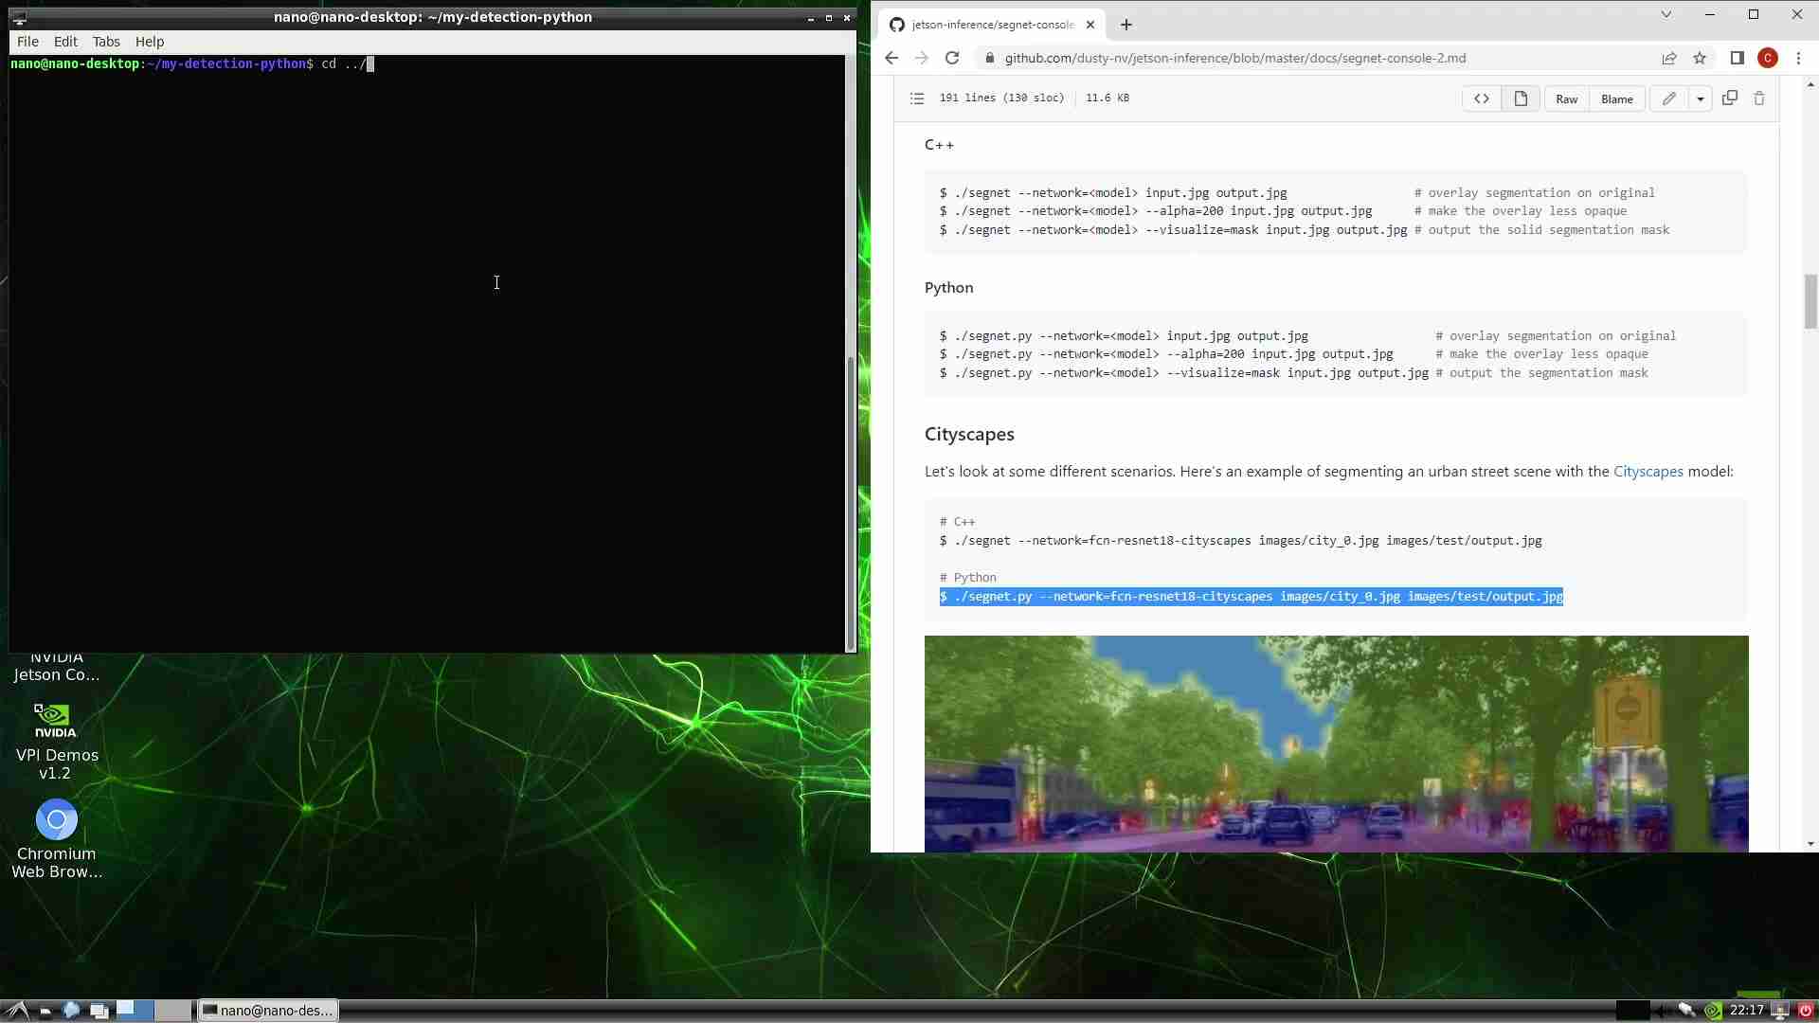Click the Raw button
Viewport: 1819px width, 1023px height.
click(x=1566, y=99)
